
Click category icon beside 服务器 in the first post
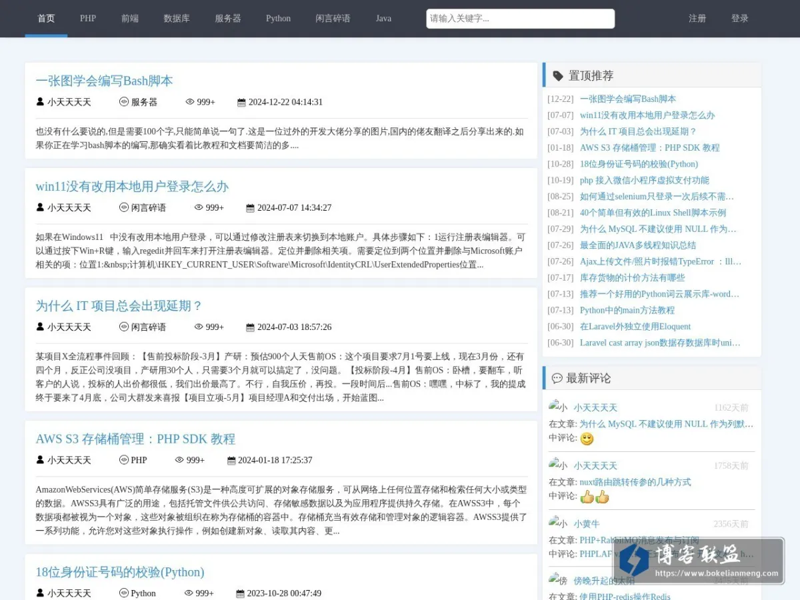pos(123,102)
